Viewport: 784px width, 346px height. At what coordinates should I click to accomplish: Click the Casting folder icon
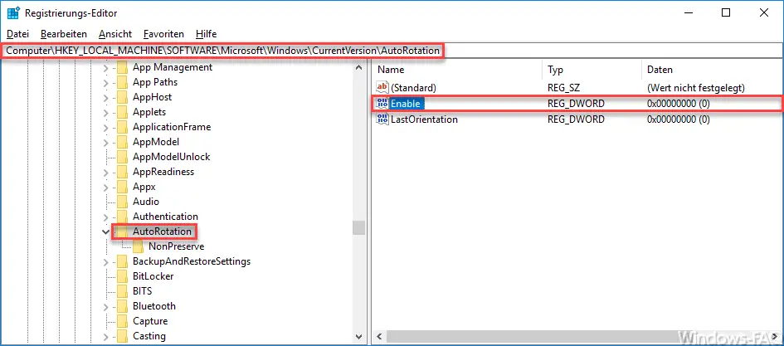pos(122,336)
